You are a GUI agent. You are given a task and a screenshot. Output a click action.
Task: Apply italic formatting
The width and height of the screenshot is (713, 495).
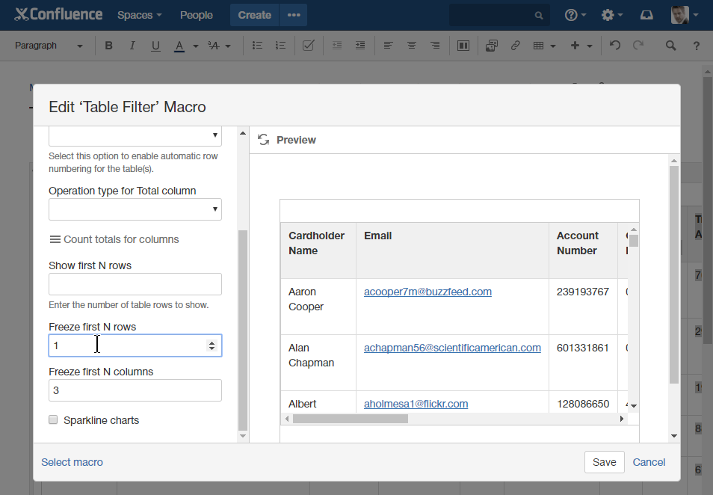tap(132, 46)
